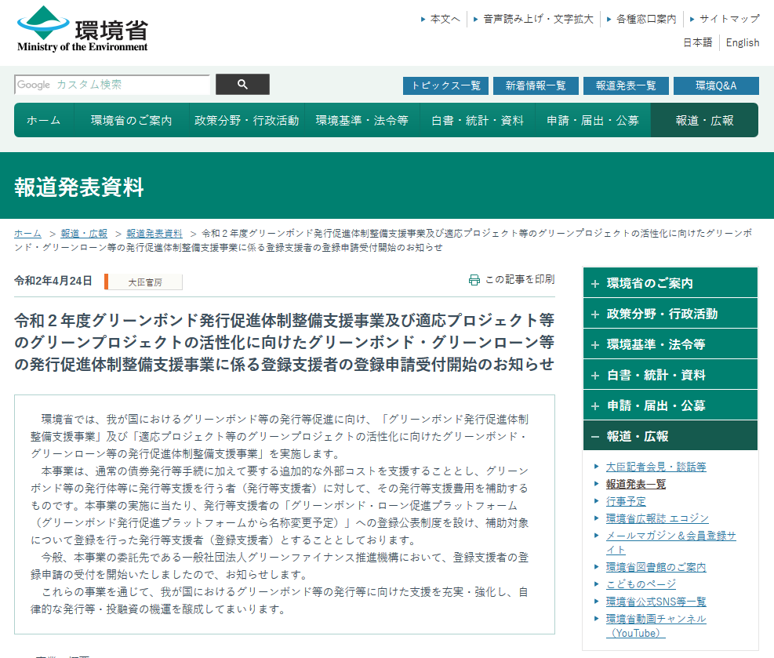774x658 pixels.
Task: Click the トピックス一覧 button
Action: point(445,85)
